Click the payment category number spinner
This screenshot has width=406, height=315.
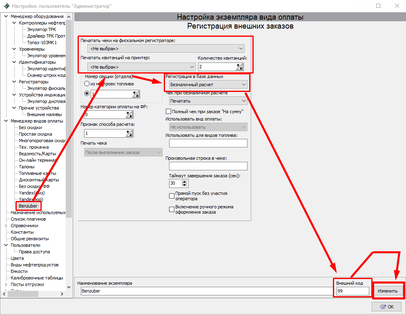[129, 114]
